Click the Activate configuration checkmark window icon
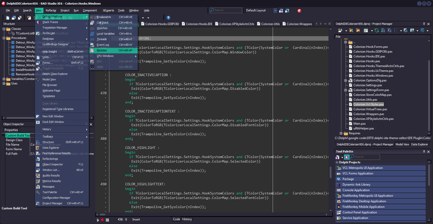The image size is (433, 224). click(412, 31)
